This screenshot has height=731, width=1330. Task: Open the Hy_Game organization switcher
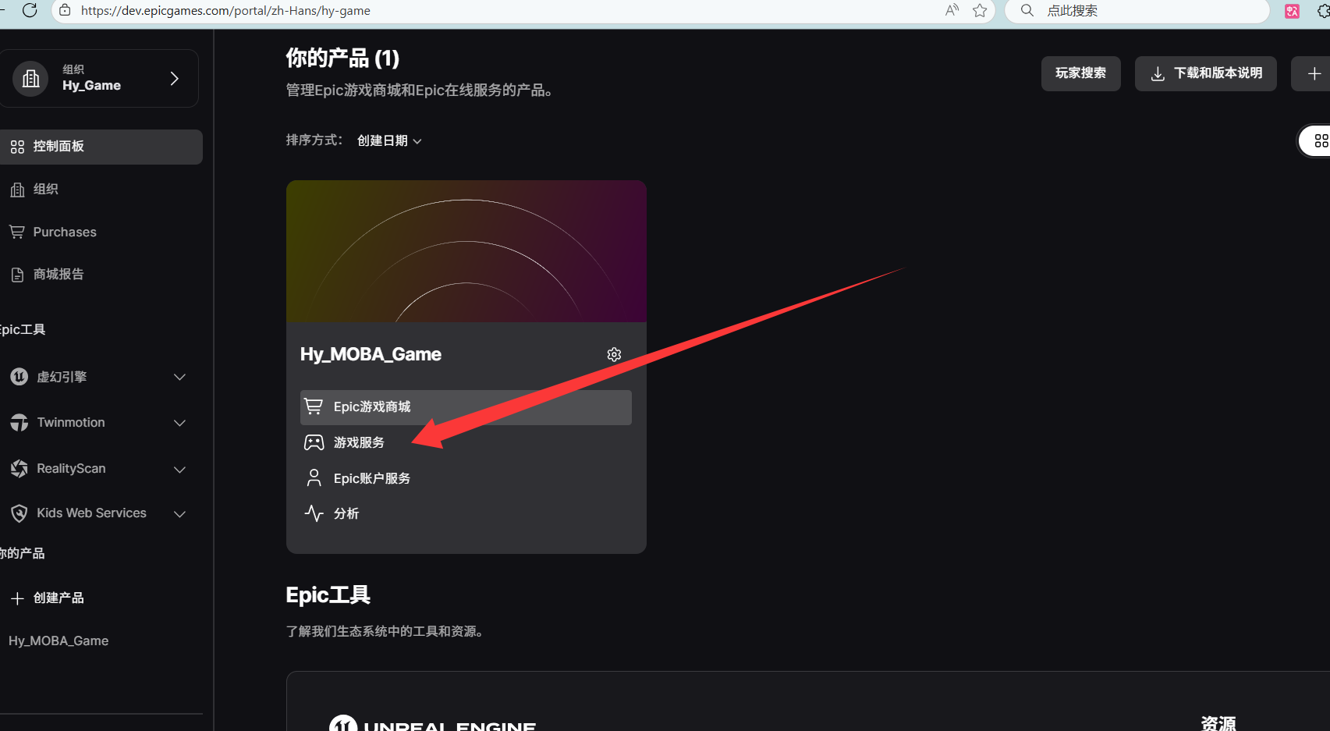click(x=99, y=78)
